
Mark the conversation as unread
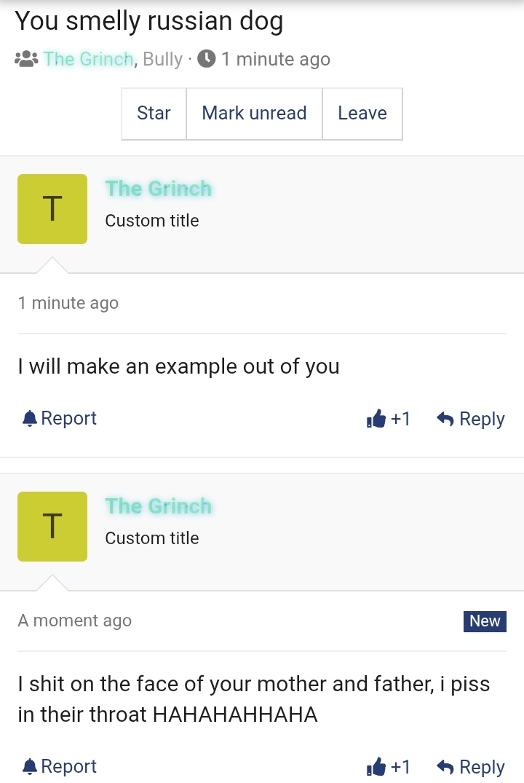coord(254,114)
